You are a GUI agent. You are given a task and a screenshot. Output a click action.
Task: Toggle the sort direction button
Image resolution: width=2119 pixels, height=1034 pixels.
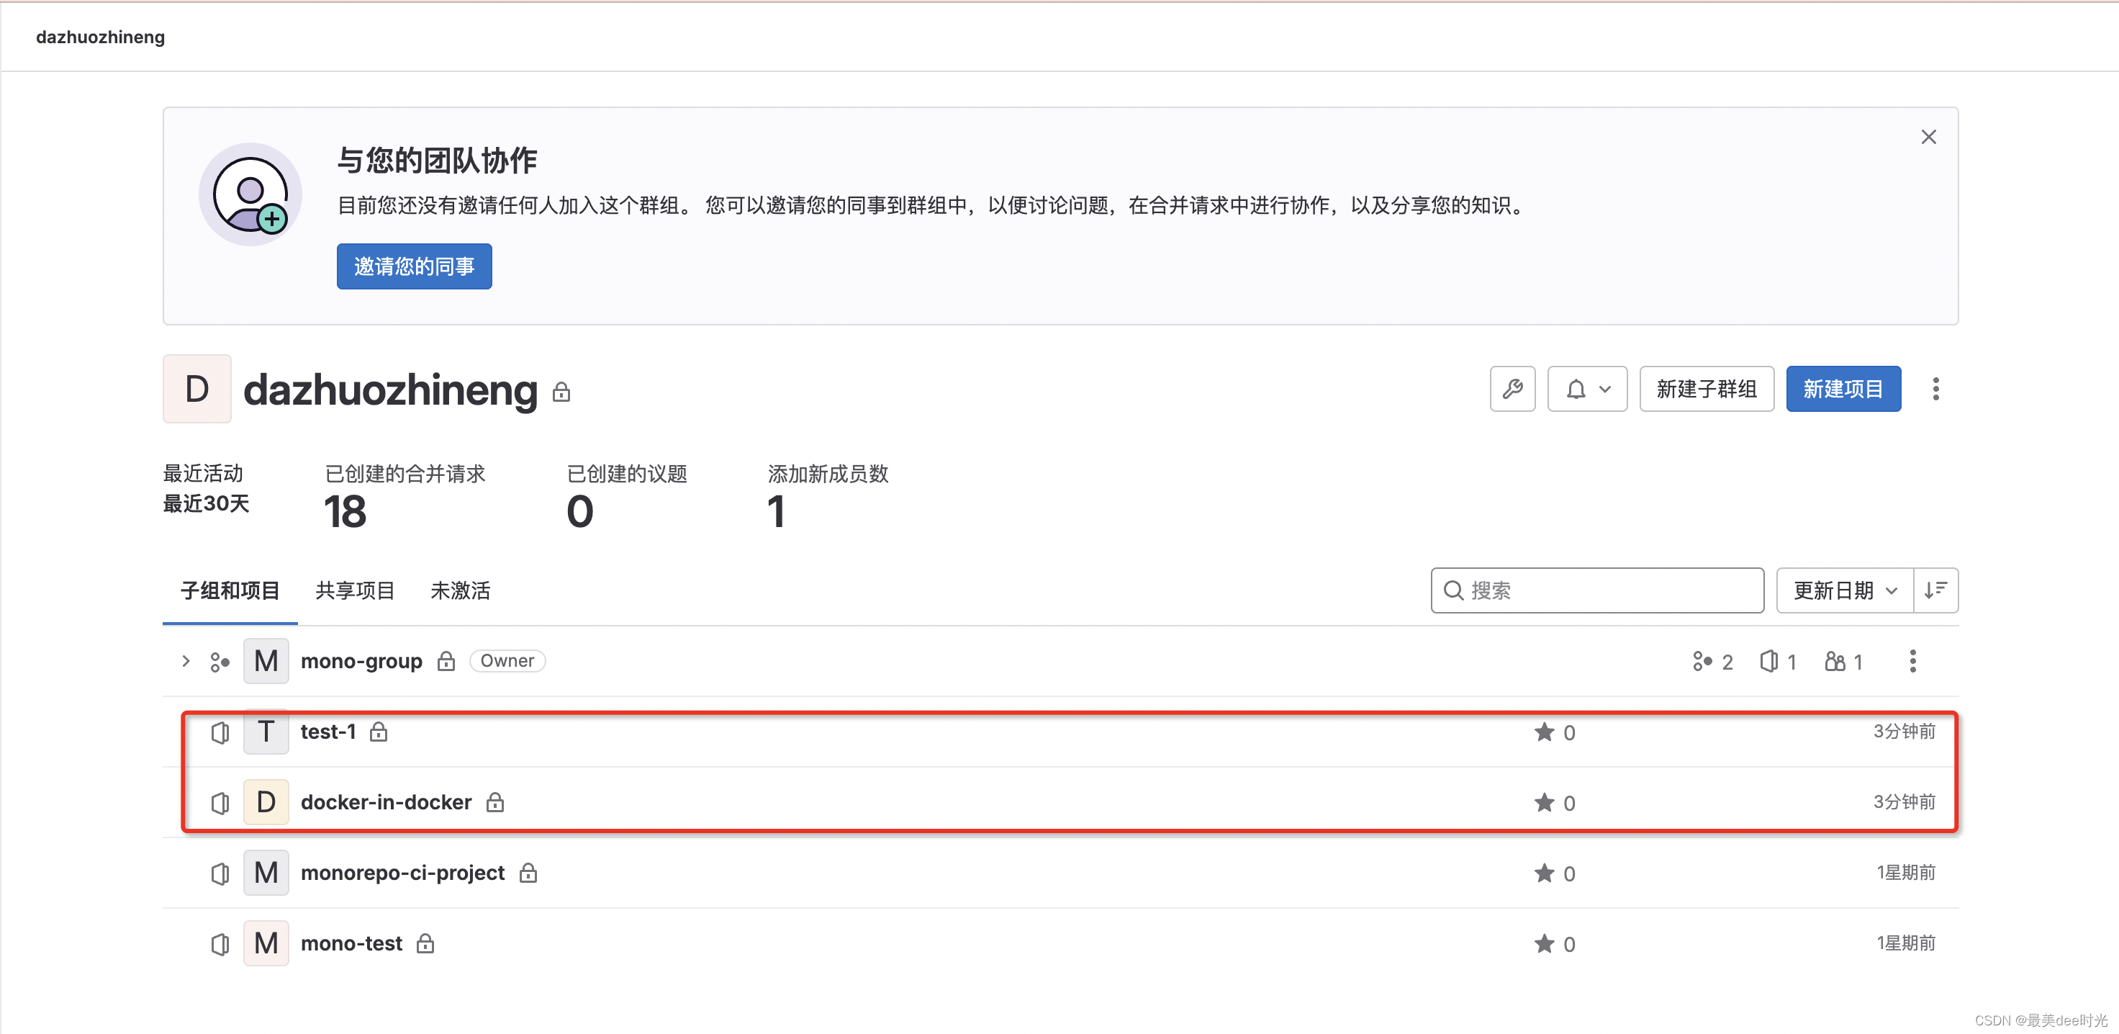click(1935, 590)
